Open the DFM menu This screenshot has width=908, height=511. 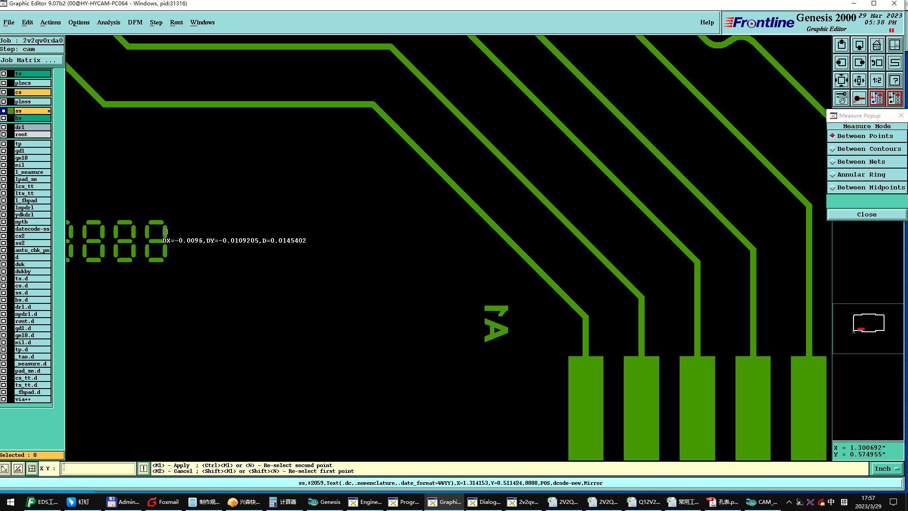coord(135,23)
